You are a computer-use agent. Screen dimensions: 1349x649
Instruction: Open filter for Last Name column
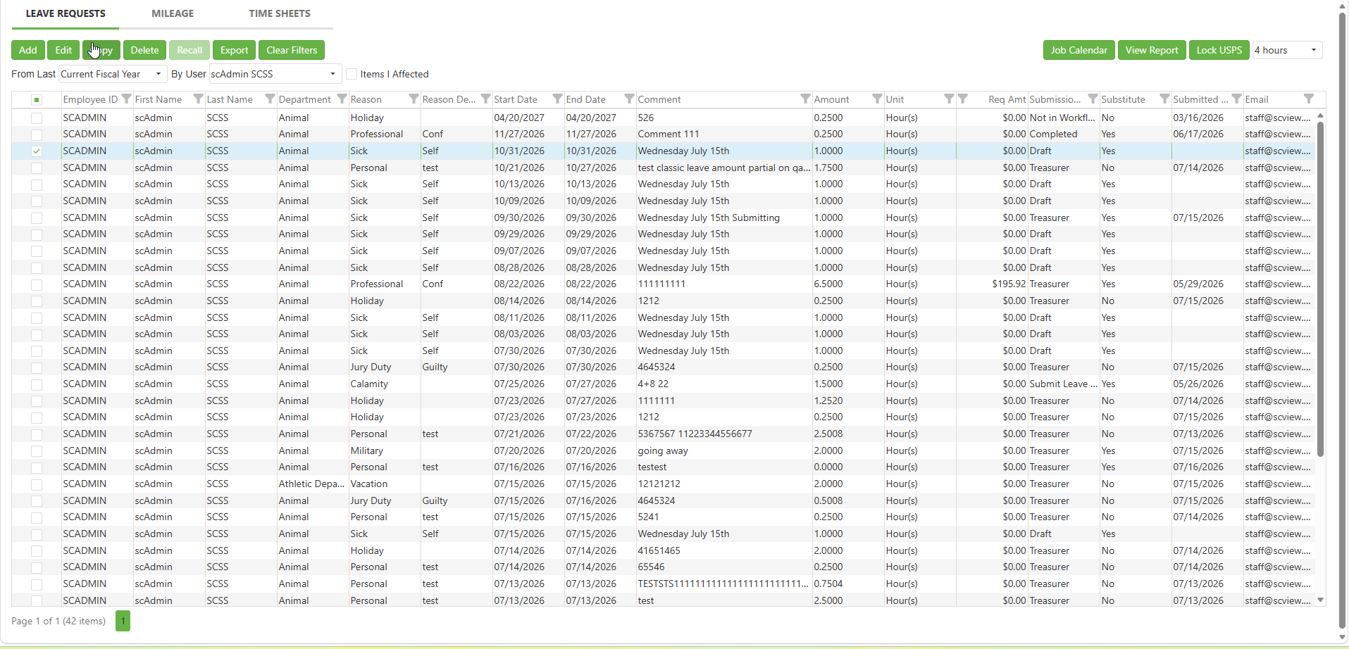pyautogui.click(x=271, y=99)
